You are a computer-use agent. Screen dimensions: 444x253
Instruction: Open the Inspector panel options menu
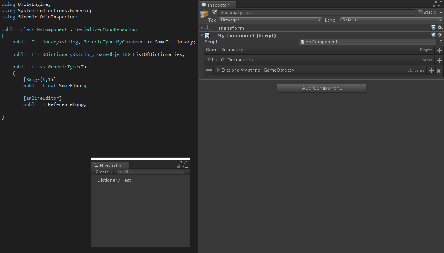pos(440,5)
